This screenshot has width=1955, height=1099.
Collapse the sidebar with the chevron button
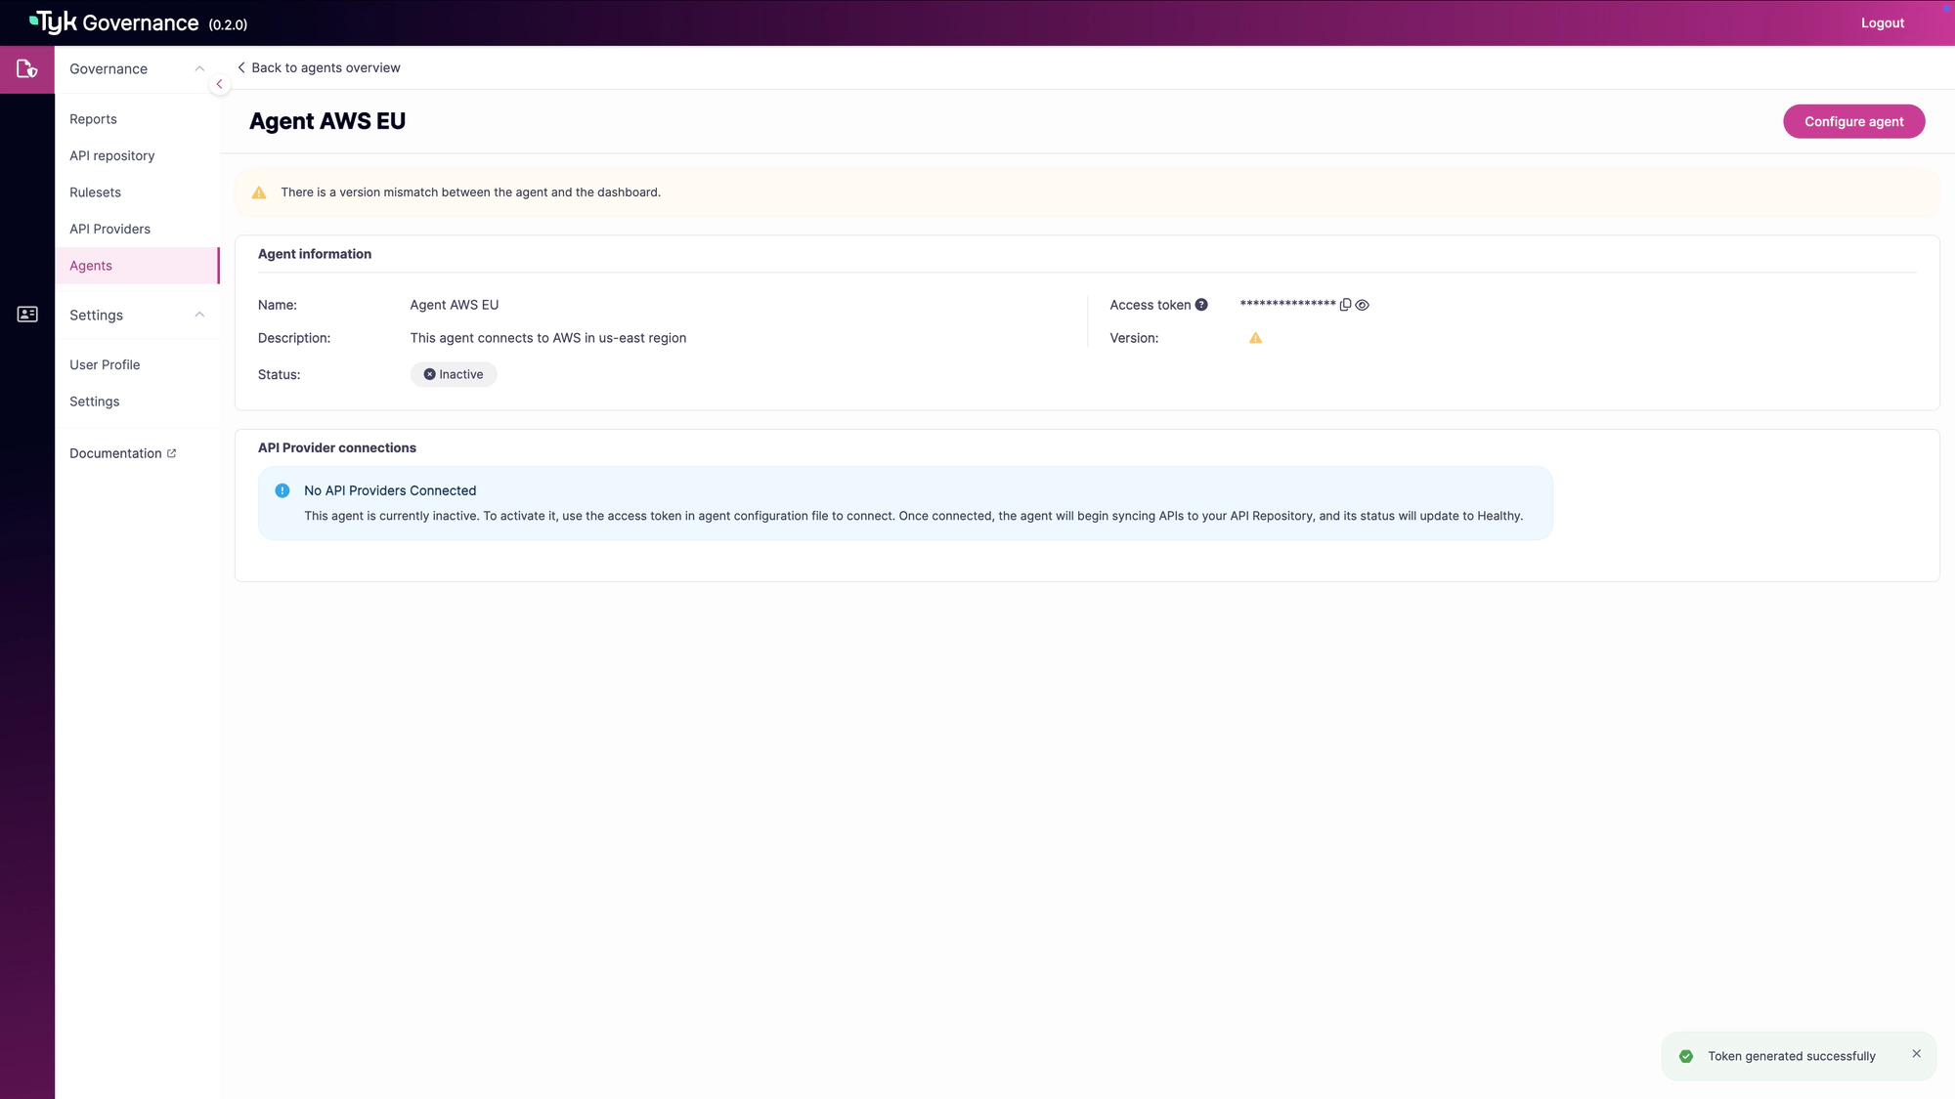(x=219, y=85)
